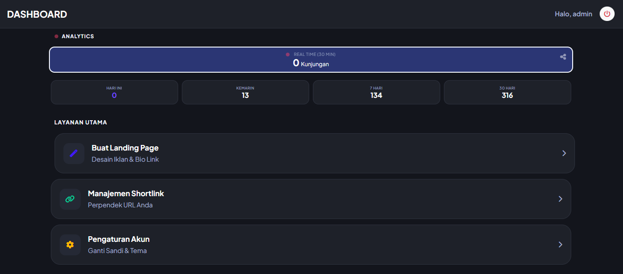
Task: Click the red dot next to ANALYTICS
Action: [56, 36]
